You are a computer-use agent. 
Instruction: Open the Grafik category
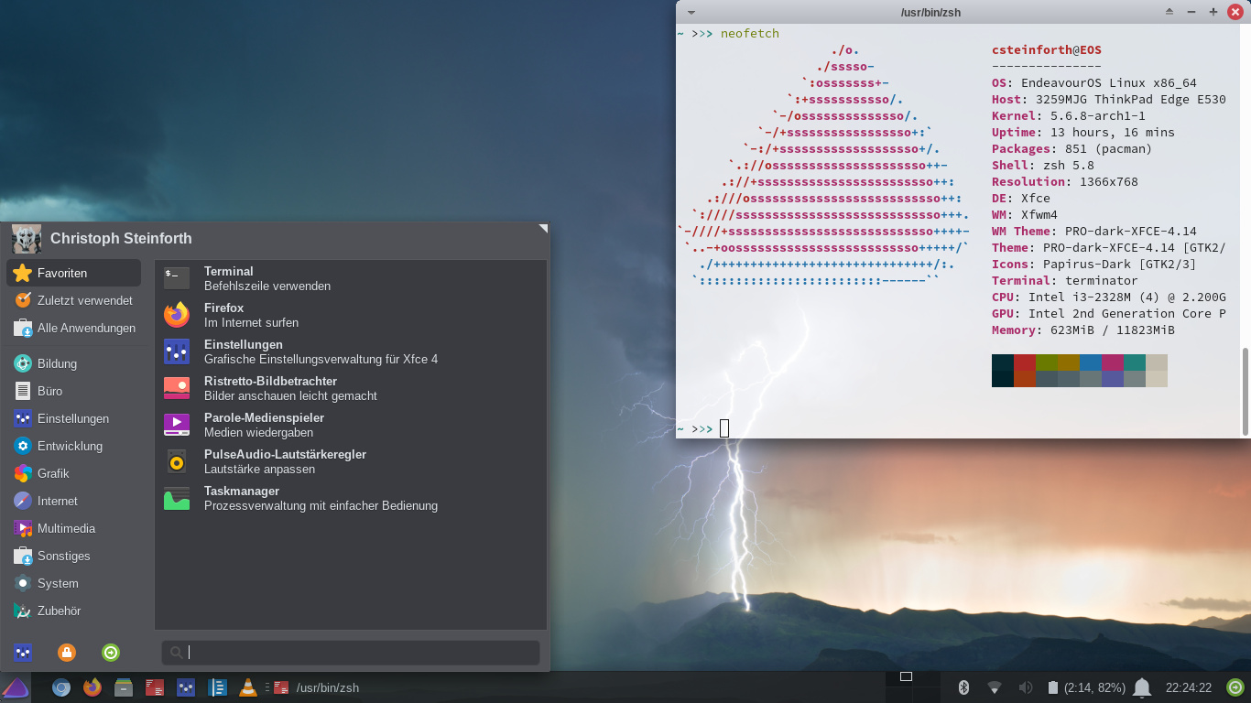pyautogui.click(x=73, y=473)
